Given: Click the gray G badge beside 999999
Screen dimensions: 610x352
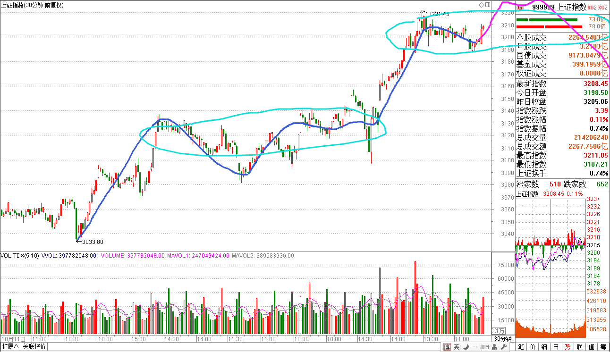Looking at the screenshot, I should coord(520,7).
